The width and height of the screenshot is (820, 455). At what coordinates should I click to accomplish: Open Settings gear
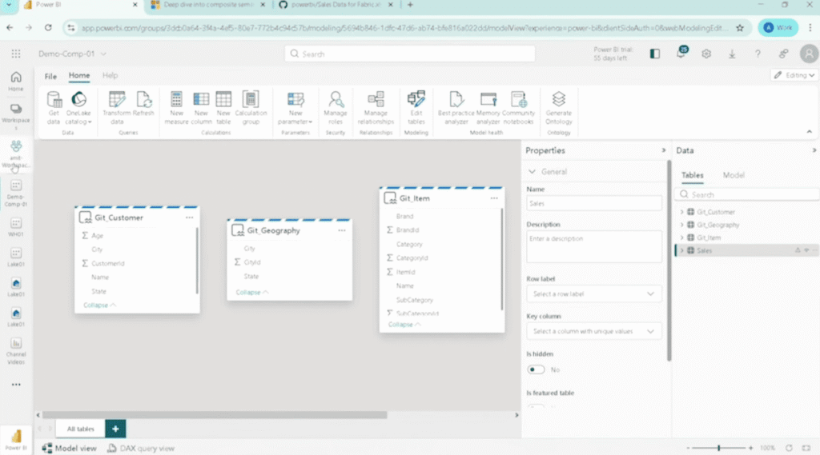tap(706, 54)
